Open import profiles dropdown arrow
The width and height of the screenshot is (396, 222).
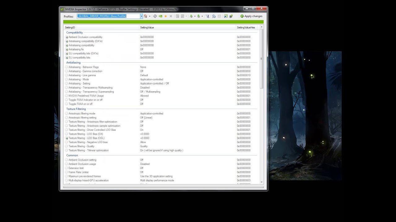[x=202, y=16]
